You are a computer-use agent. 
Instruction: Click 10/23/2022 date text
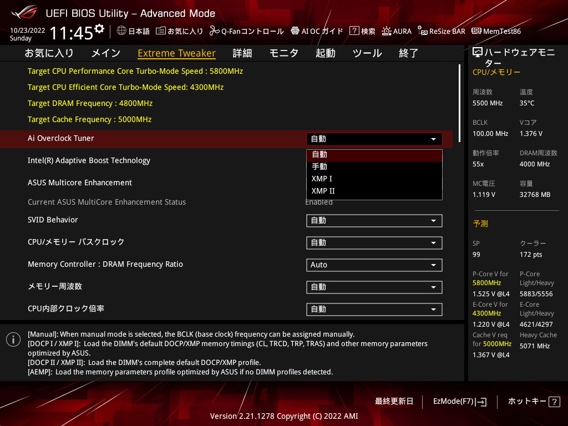point(28,31)
